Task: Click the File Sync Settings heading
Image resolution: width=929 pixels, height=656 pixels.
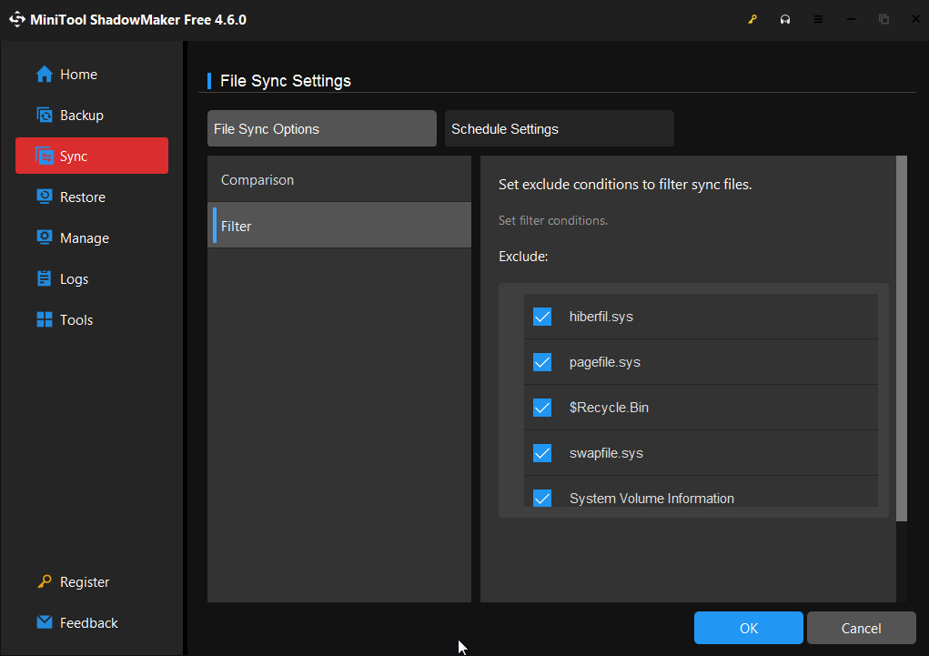Action: pos(286,81)
